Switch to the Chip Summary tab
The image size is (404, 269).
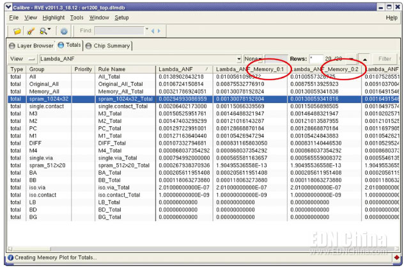click(108, 45)
